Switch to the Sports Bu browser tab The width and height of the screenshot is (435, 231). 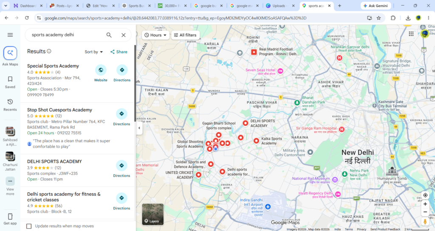coord(136,6)
